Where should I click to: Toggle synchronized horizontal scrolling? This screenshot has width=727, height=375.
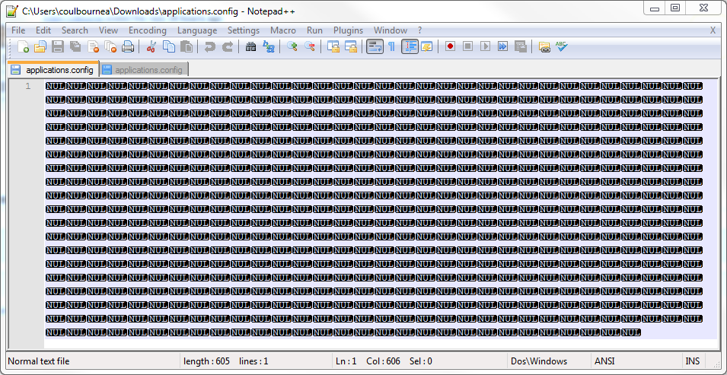pos(350,46)
